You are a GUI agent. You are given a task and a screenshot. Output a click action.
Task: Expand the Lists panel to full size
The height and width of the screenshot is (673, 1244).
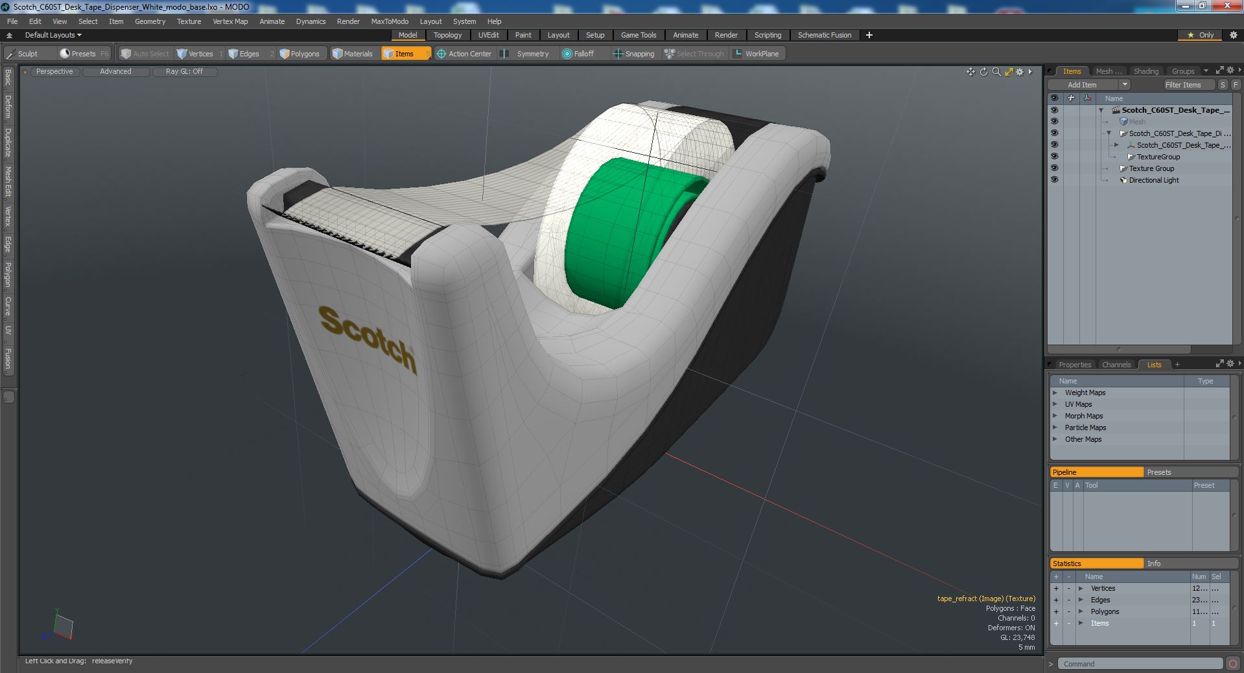(x=1219, y=364)
